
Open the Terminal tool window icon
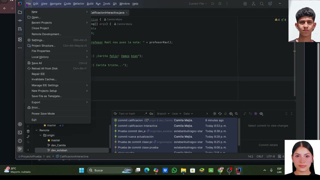tap(20, 132)
